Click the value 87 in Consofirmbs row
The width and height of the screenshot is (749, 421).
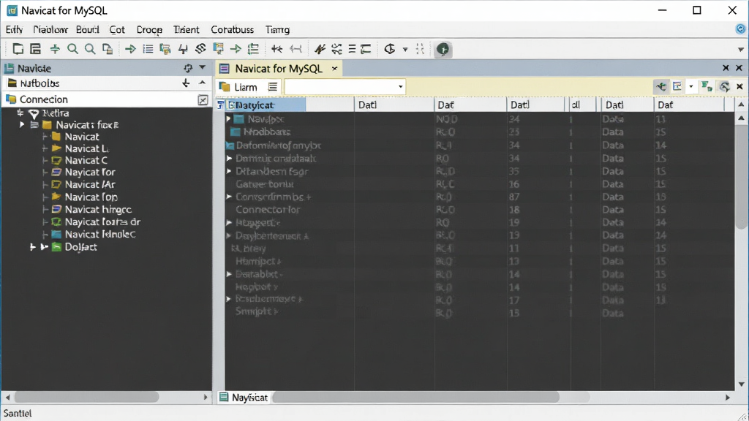514,197
